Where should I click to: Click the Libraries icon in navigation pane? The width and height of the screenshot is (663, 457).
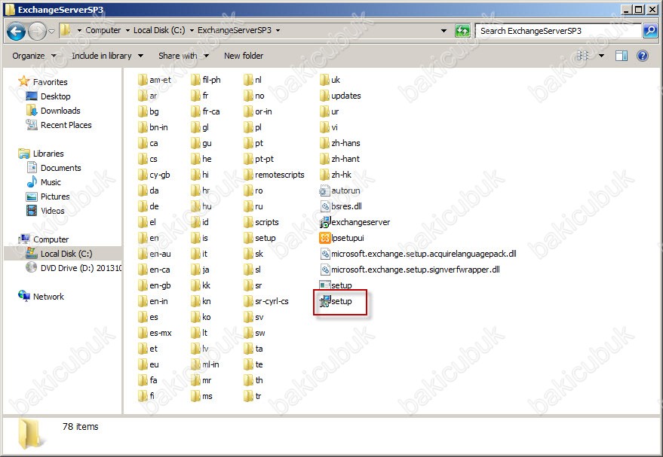pos(23,153)
